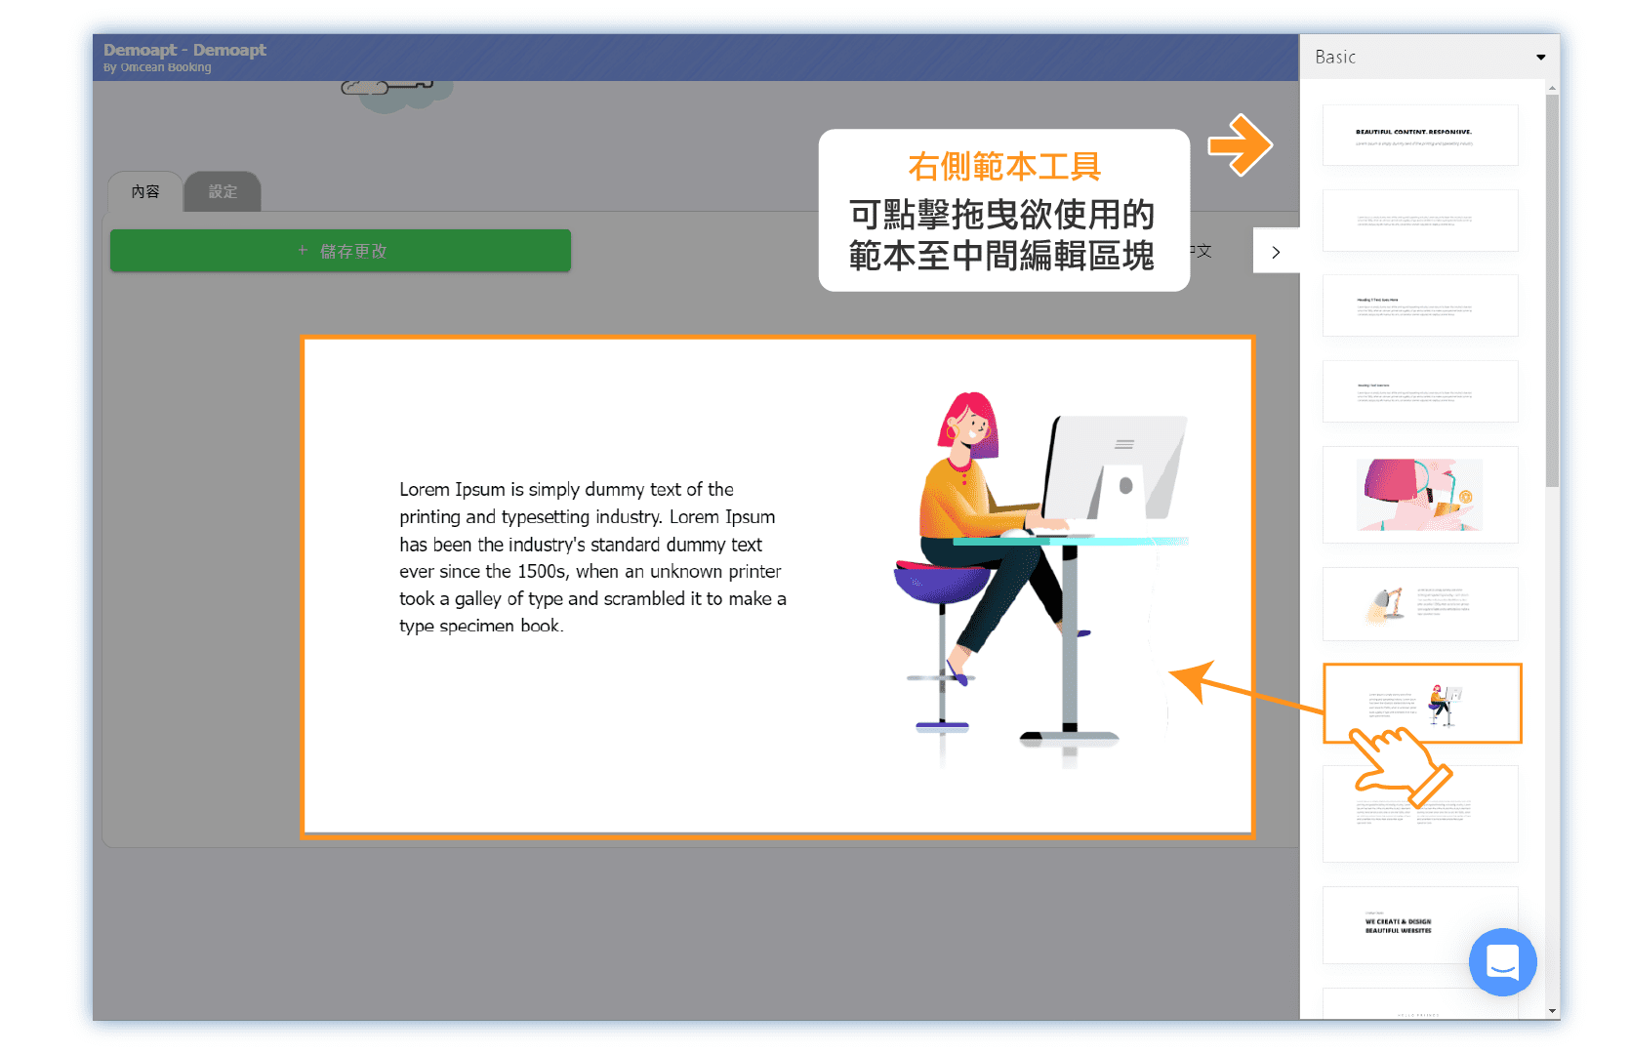Collapse the snippet panel with chevron arrow

[x=1276, y=252]
